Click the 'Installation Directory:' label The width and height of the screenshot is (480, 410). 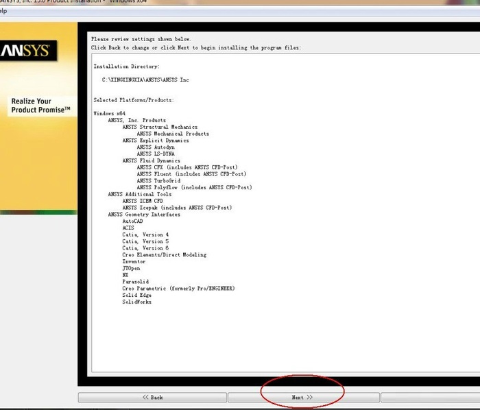(x=126, y=66)
